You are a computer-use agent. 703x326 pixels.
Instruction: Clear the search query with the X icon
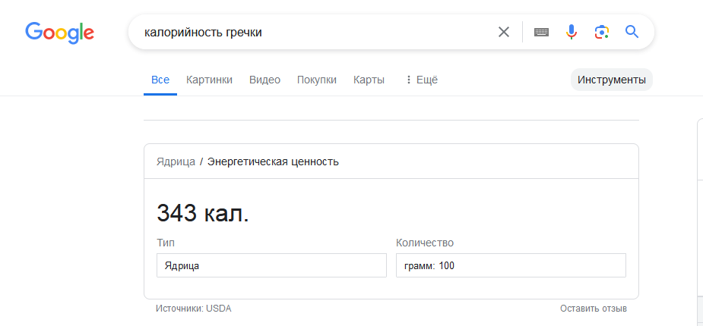[504, 32]
